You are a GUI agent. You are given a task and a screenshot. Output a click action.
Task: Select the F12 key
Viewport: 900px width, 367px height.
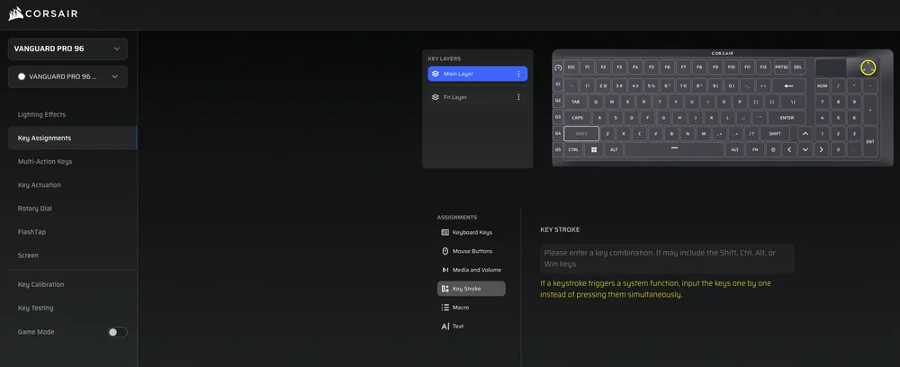tap(763, 67)
